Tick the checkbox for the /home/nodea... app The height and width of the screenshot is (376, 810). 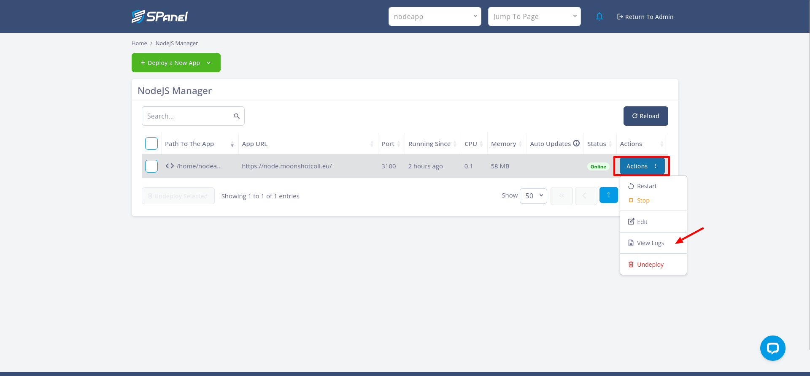[151, 166]
